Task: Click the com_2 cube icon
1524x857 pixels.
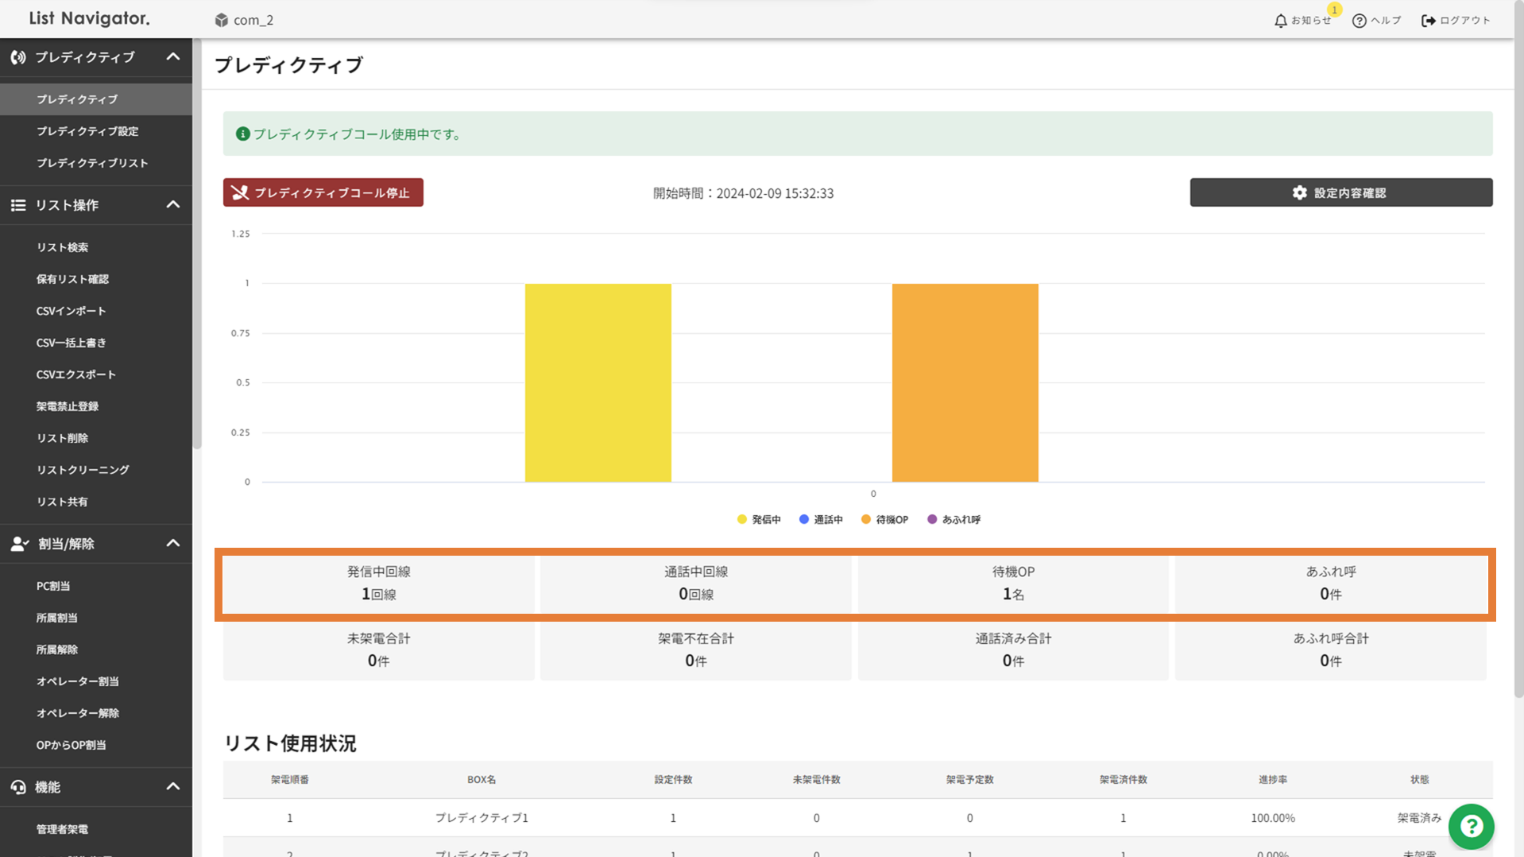Action: click(222, 20)
